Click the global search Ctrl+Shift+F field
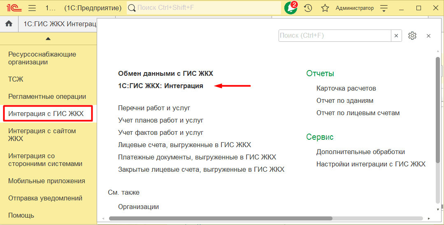 pos(204,8)
